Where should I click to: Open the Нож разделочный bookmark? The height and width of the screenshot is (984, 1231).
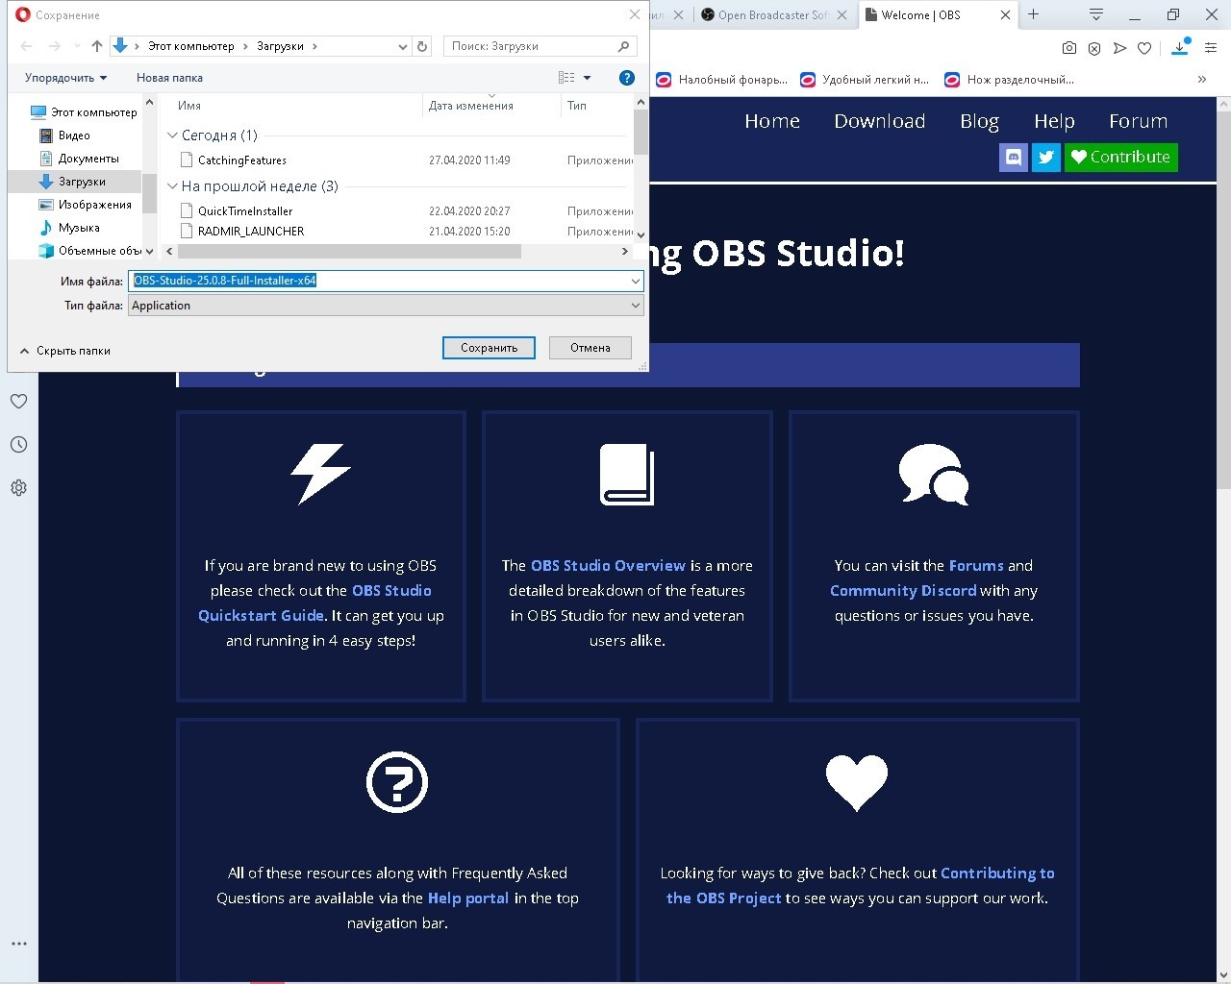click(x=1010, y=80)
